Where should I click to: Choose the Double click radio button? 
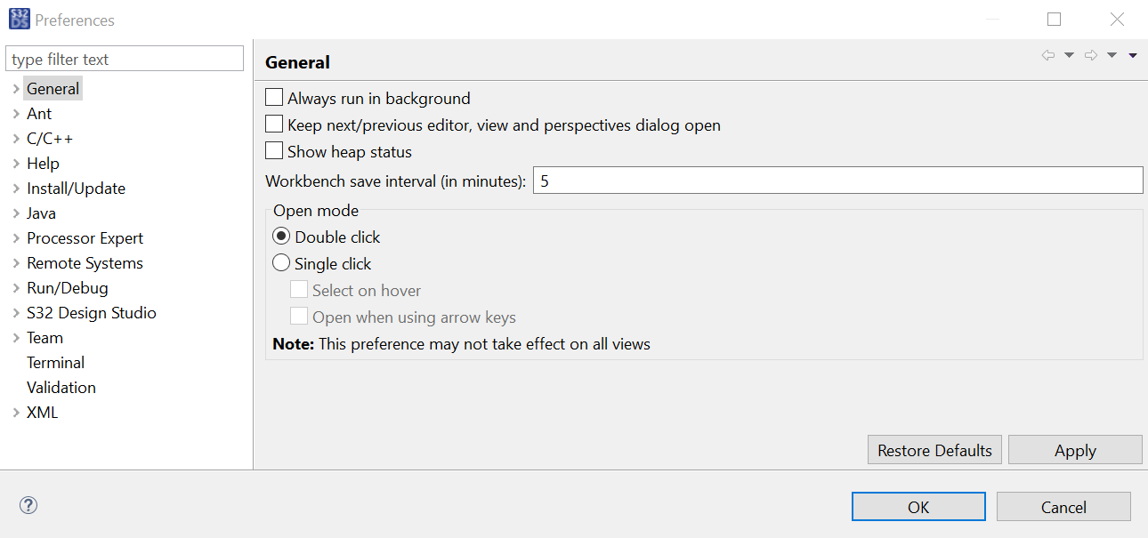281,237
